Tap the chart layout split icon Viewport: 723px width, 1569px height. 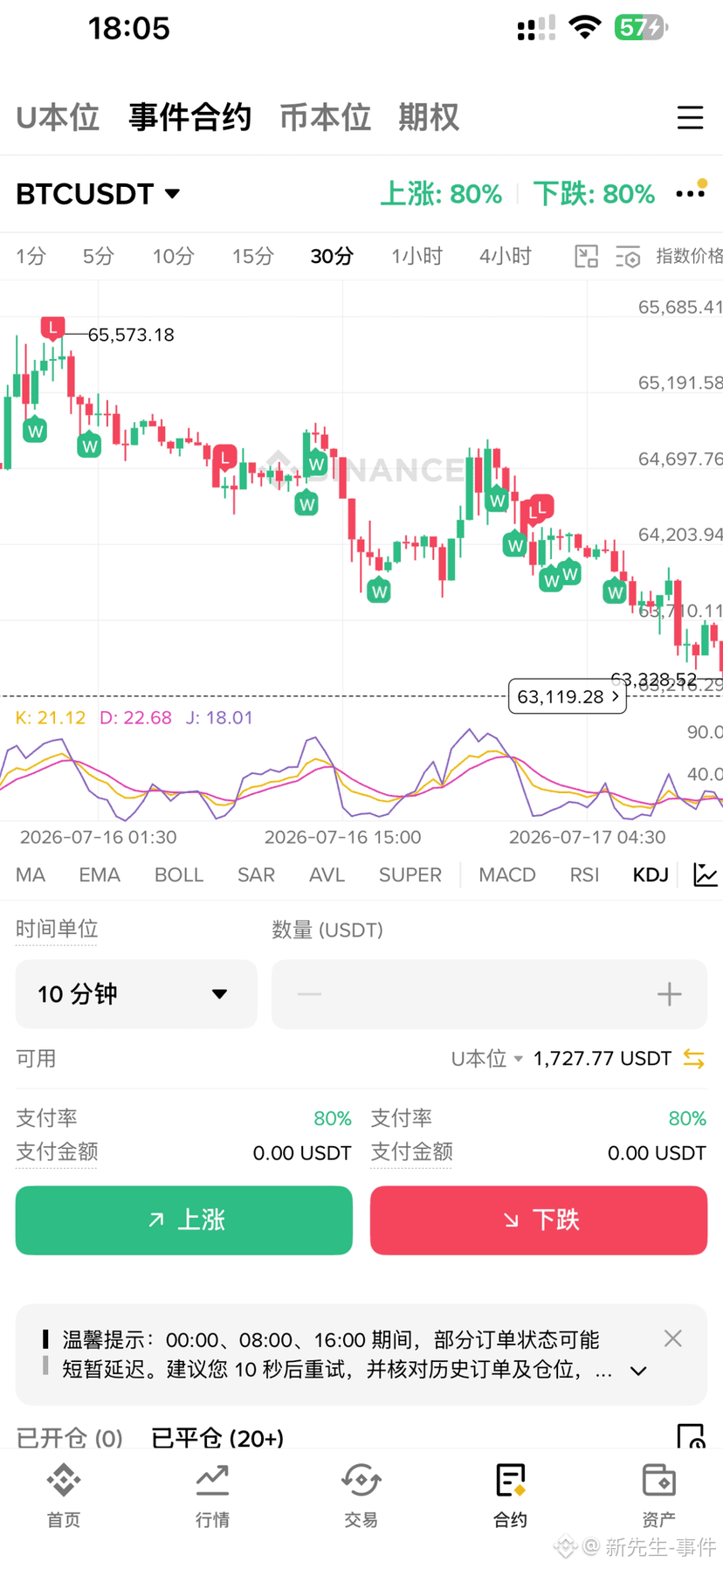[x=586, y=257]
